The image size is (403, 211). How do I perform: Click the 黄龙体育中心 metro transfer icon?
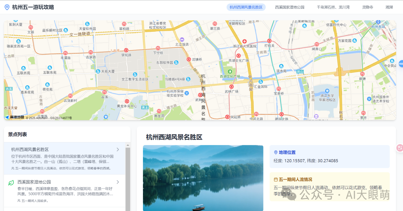coord(127,101)
